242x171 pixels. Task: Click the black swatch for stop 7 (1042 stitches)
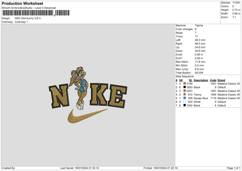(184, 105)
